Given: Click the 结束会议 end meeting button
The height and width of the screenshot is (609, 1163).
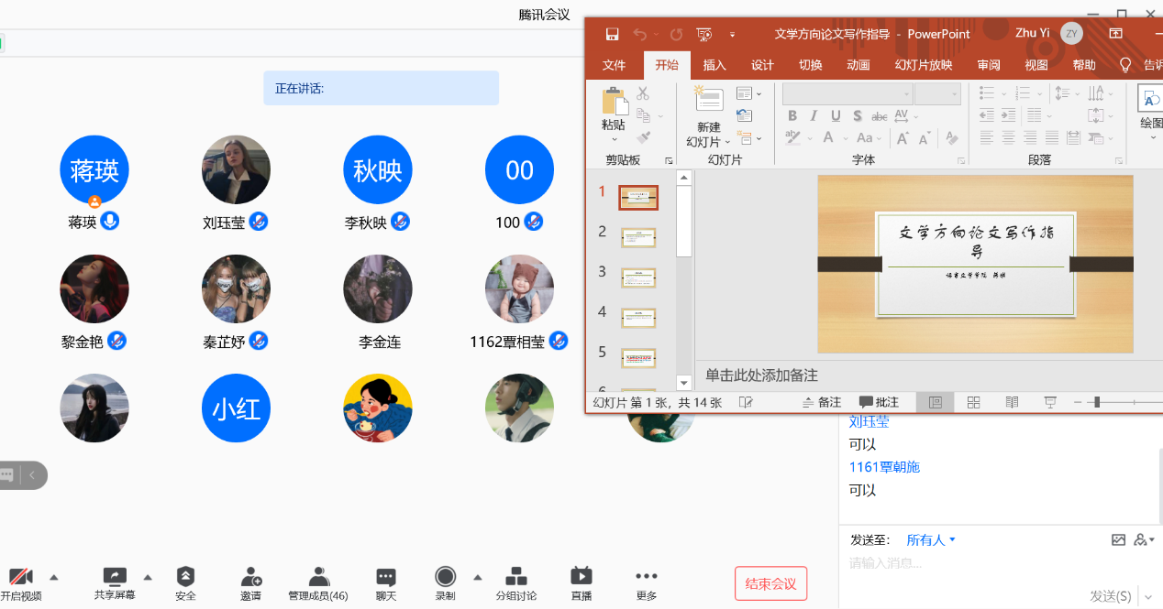Looking at the screenshot, I should [x=770, y=583].
